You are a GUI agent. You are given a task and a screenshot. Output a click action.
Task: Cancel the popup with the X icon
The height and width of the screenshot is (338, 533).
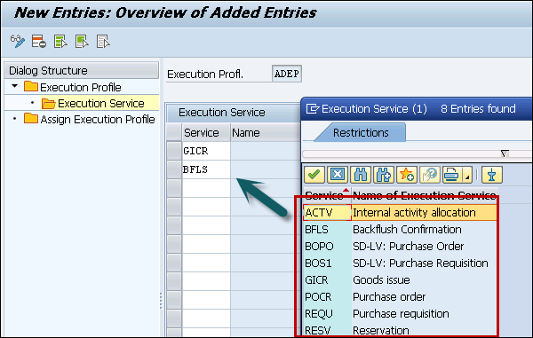coord(338,175)
